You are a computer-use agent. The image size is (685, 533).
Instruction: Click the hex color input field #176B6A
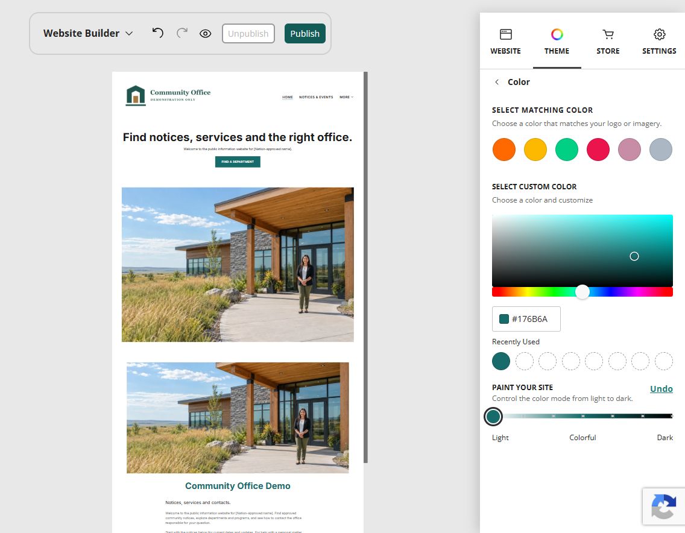pyautogui.click(x=526, y=319)
